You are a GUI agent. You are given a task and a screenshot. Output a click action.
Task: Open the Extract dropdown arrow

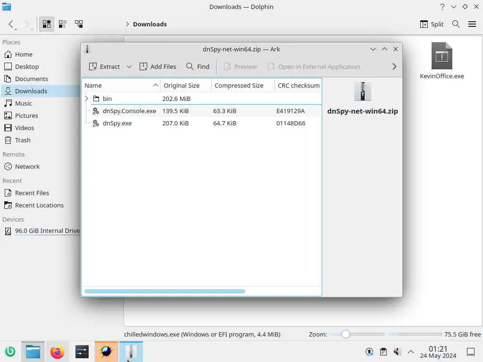tap(129, 66)
